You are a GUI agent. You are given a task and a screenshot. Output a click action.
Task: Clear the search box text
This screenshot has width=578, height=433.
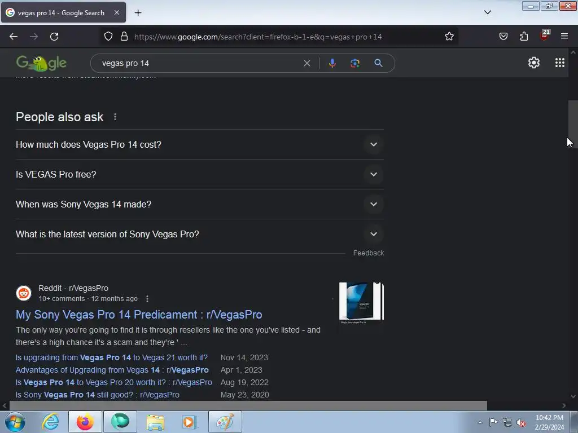point(306,63)
